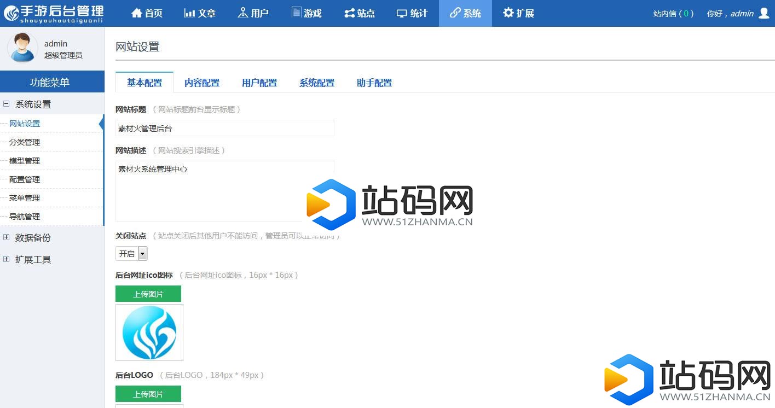The width and height of the screenshot is (775, 408).
Task: Open 模型管理 in sidebar
Action: [x=25, y=161]
